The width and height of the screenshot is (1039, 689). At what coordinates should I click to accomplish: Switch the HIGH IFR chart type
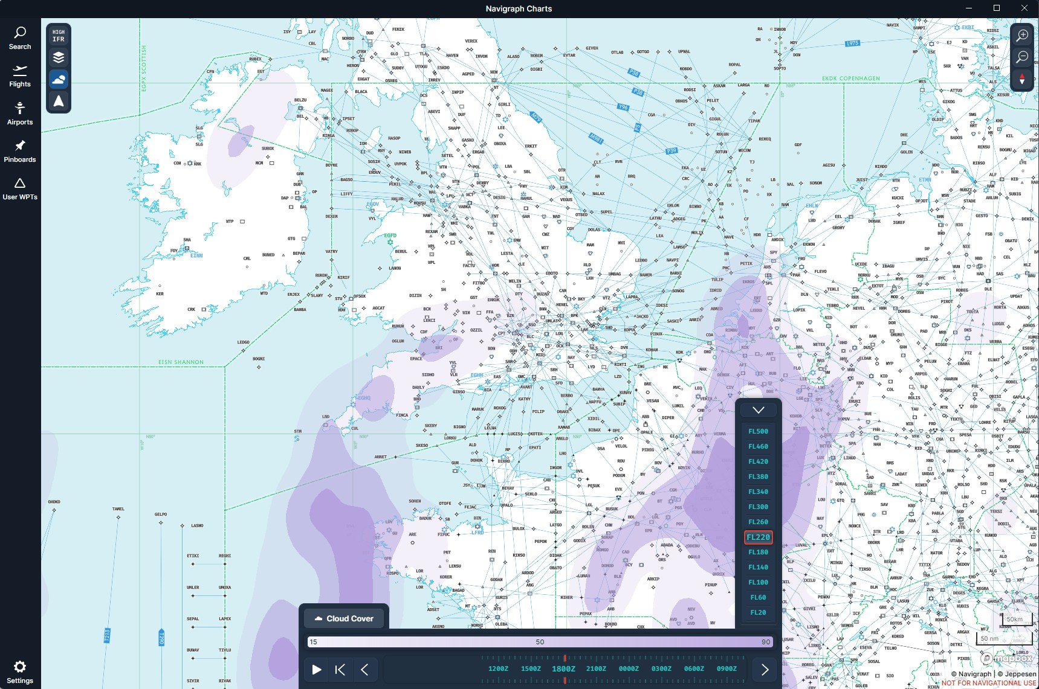pyautogui.click(x=59, y=36)
